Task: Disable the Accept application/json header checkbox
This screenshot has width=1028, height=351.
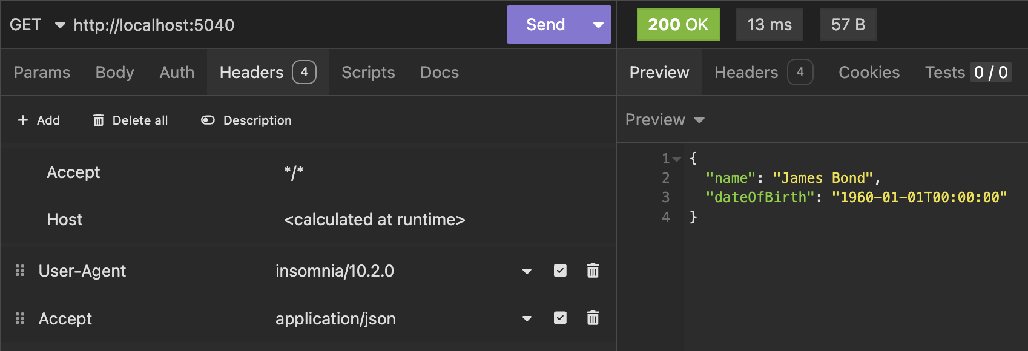Action: click(560, 318)
